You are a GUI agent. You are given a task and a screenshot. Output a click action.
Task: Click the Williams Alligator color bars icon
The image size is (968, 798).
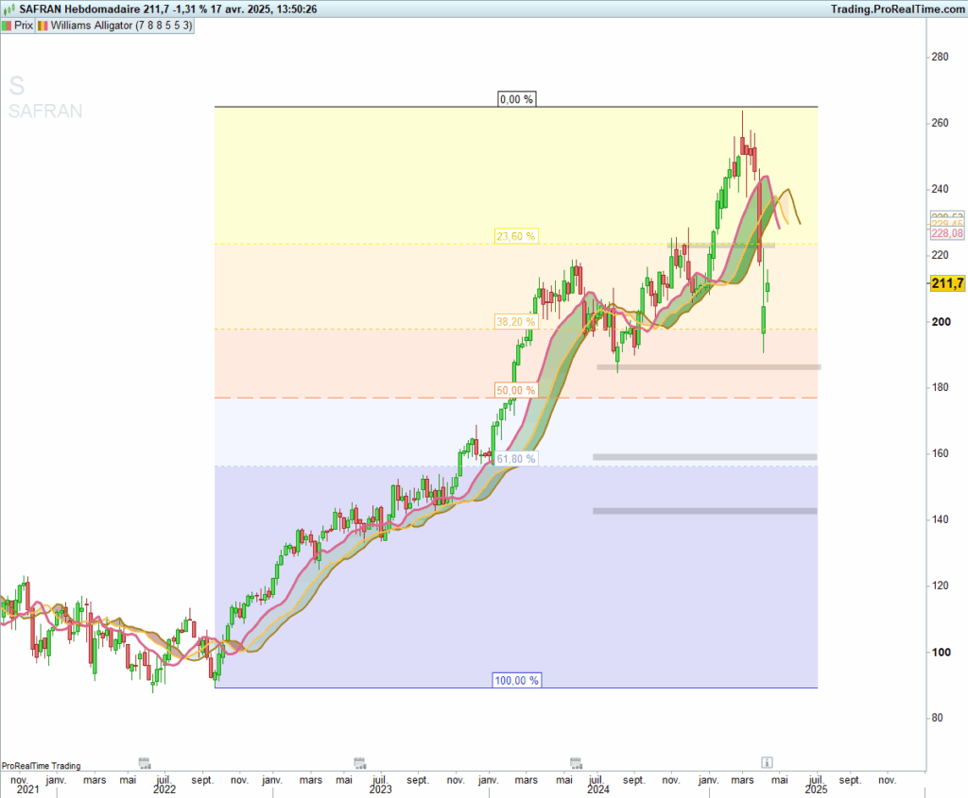pyautogui.click(x=43, y=26)
